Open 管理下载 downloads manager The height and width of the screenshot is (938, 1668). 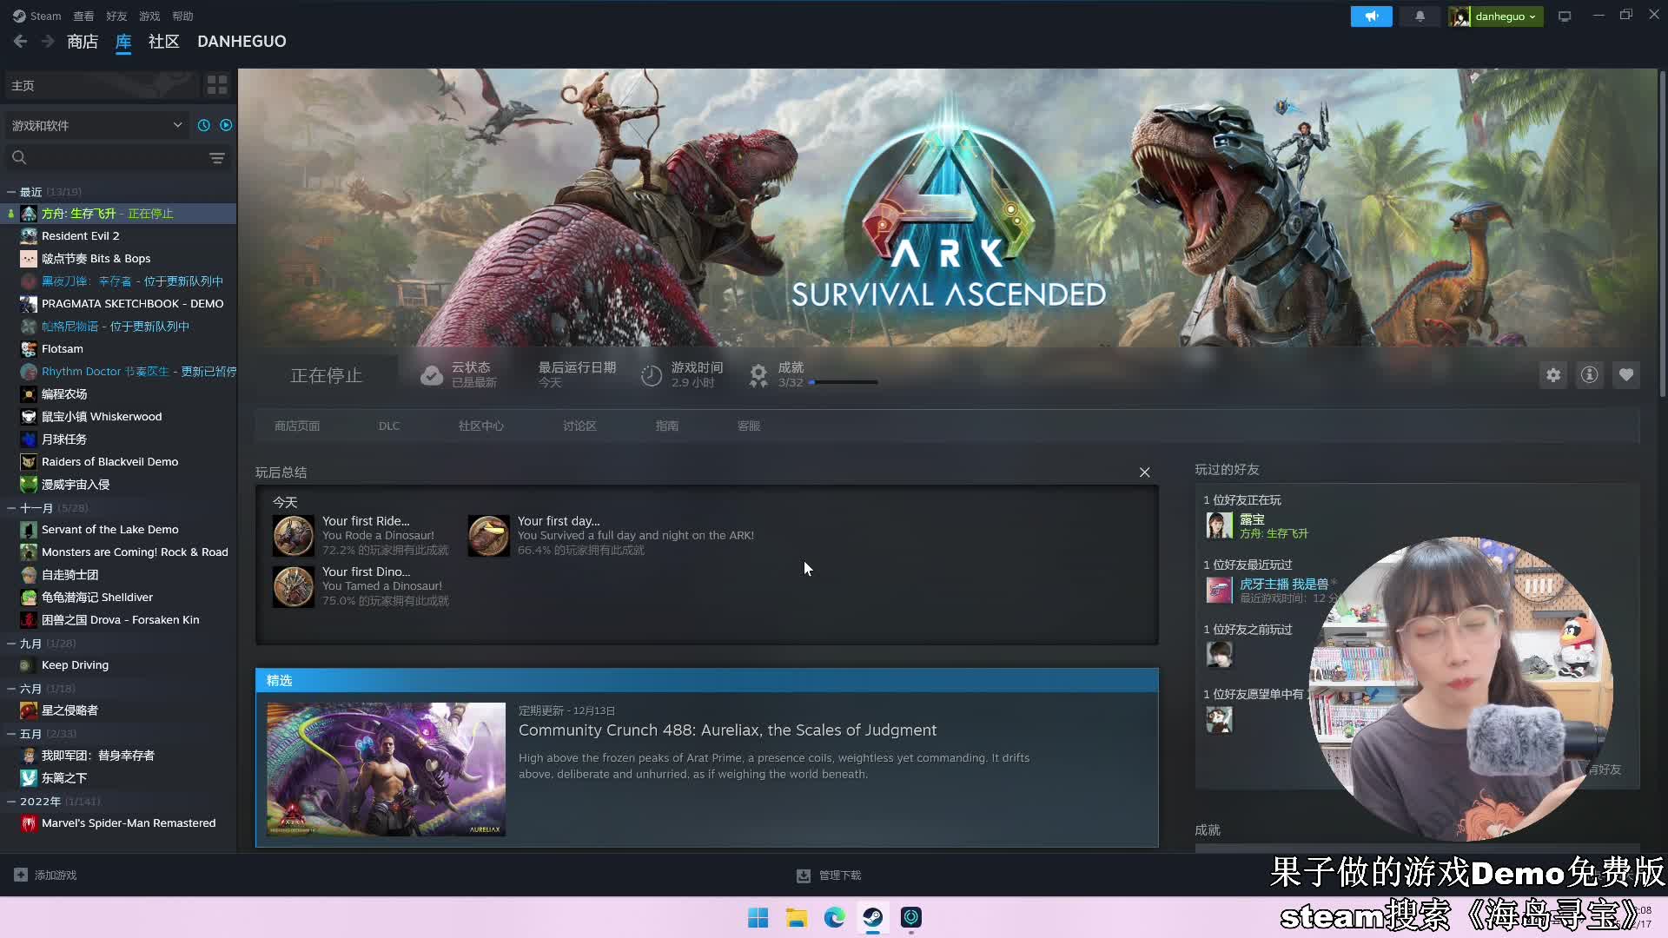tap(829, 875)
